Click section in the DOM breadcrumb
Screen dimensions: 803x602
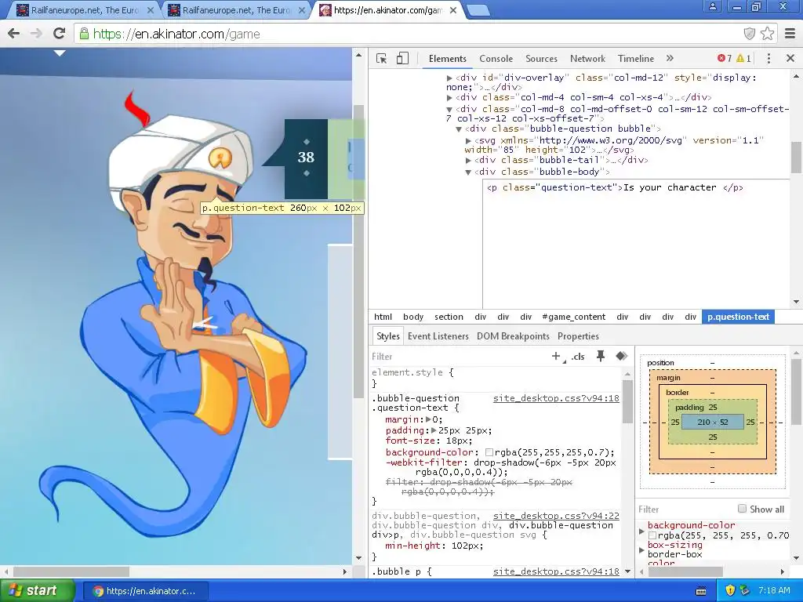click(449, 317)
